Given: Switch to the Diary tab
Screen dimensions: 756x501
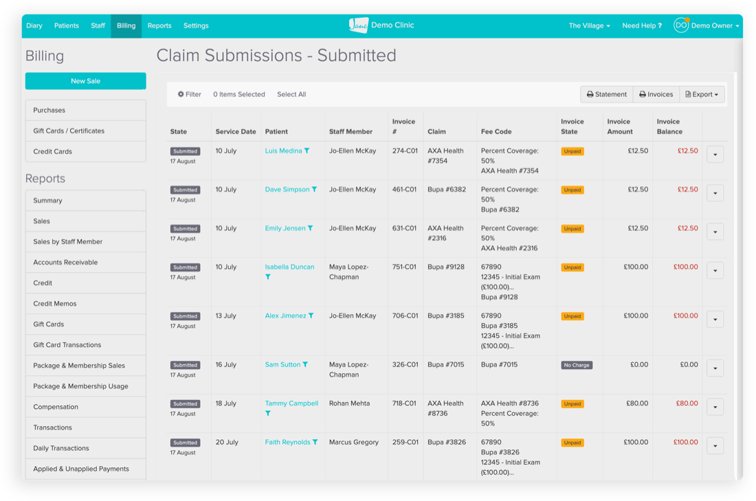Looking at the screenshot, I should click(x=34, y=26).
